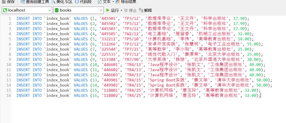Click the 解释 explain button
The image size is (286, 123).
click(x=145, y=11)
